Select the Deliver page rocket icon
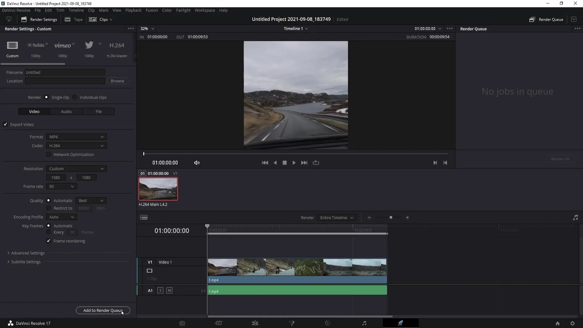583x328 pixels. tap(401, 323)
